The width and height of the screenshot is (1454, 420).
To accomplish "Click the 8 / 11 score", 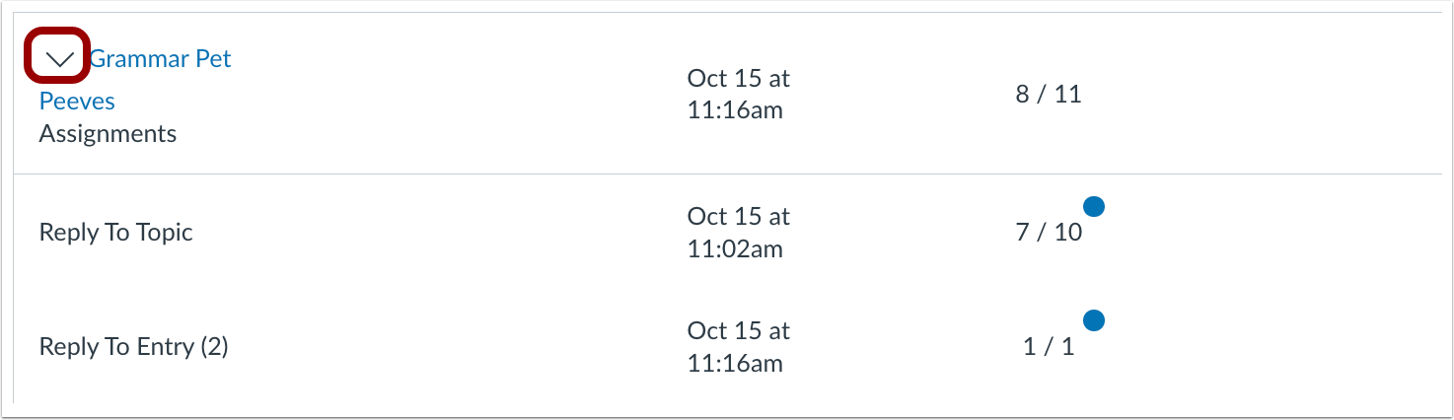I will 1049,95.
